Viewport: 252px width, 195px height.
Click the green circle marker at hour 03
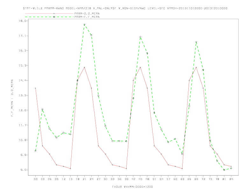tap(42, 109)
